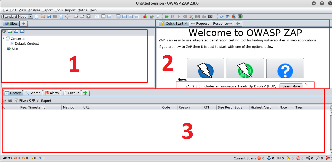Click the Alerts label in the status bar
The image size is (332, 162).
pyautogui.click(x=7, y=158)
